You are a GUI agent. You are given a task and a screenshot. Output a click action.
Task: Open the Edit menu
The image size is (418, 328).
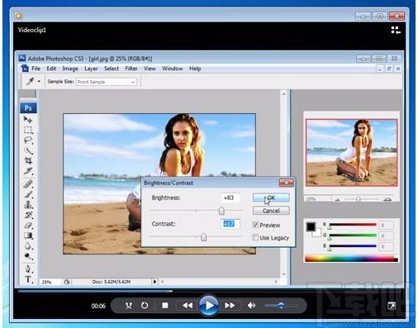51,69
